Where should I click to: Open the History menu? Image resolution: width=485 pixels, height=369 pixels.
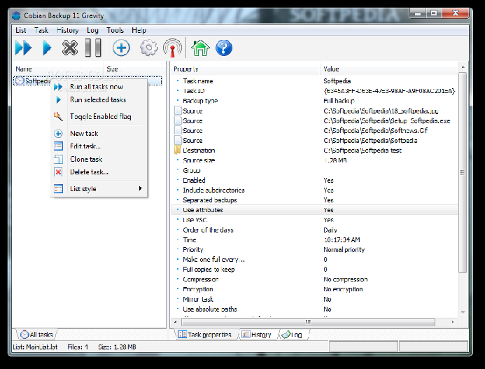coord(67,30)
